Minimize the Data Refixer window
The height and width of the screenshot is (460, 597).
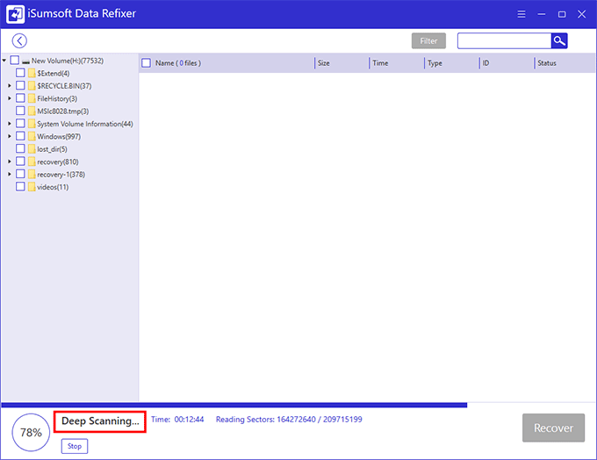click(x=542, y=14)
